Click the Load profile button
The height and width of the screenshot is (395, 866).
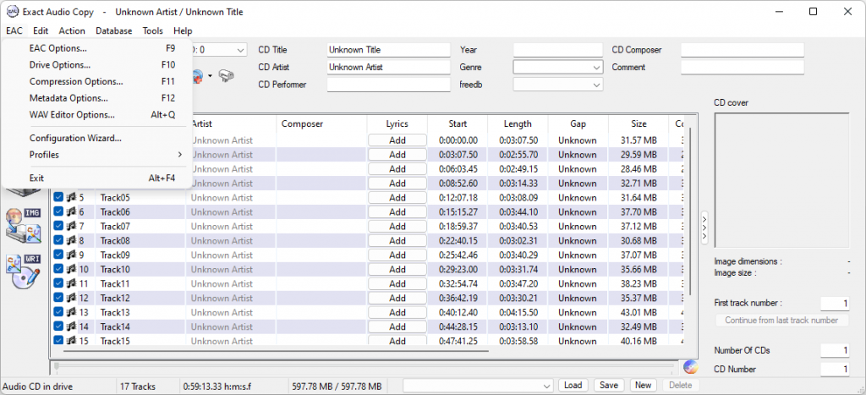(573, 386)
